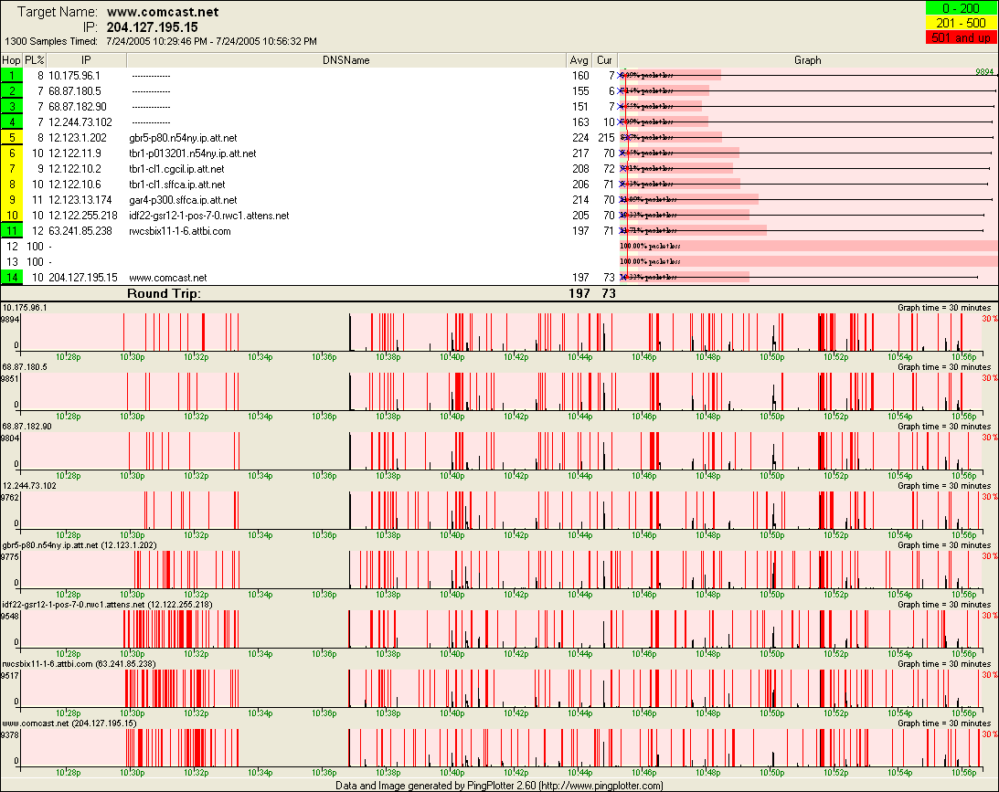The image size is (999, 792).
Task: Click the 9804 axis maximum on time graph
Action: point(9,438)
